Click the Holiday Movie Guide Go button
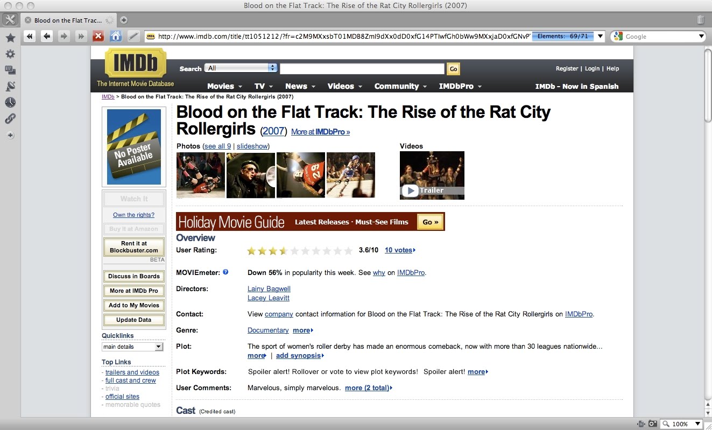The width and height of the screenshot is (712, 430). click(x=431, y=222)
